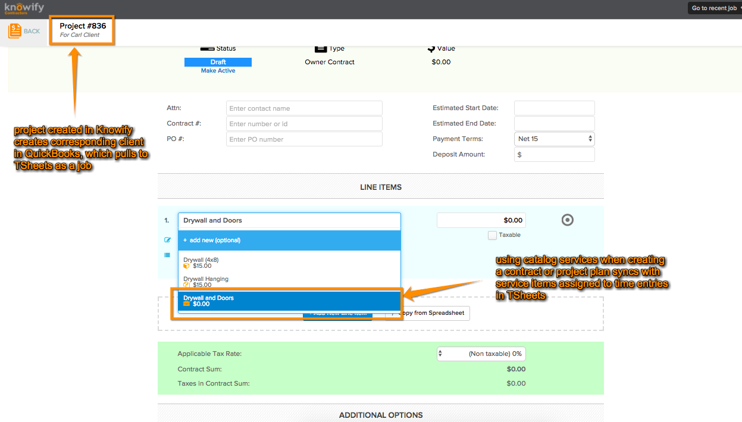Select the 'For Carl Client' subtitle
The image size is (742, 422).
point(80,35)
